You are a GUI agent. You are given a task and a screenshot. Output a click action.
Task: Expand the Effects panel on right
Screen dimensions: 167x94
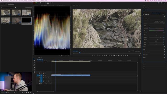tap(144, 5)
